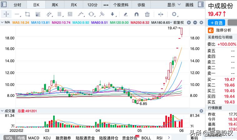Open drawing settings gear in toolbar

pos(174,14)
